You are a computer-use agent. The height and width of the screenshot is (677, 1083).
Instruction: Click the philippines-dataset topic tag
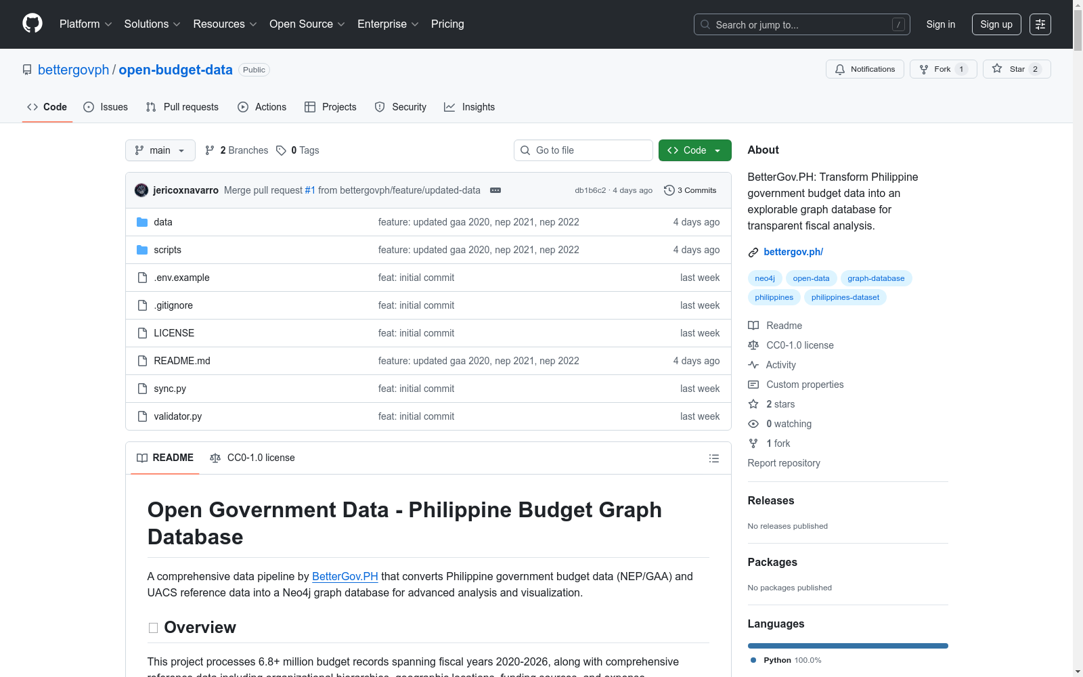(845, 297)
